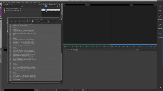The image size is (163, 91).
Task: Click the 01:33 timestamp in the script
Action: point(14,37)
